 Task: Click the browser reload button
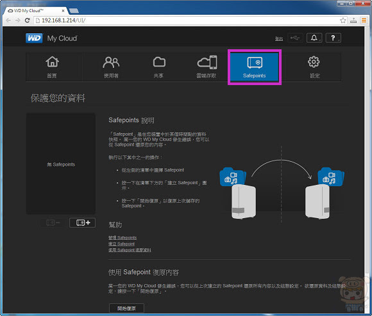coord(28,20)
